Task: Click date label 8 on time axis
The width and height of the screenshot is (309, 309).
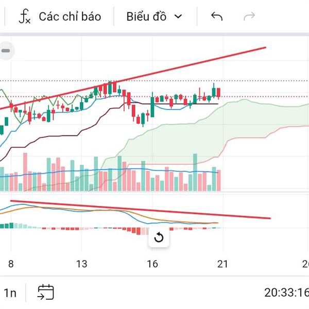Action: 10,264
